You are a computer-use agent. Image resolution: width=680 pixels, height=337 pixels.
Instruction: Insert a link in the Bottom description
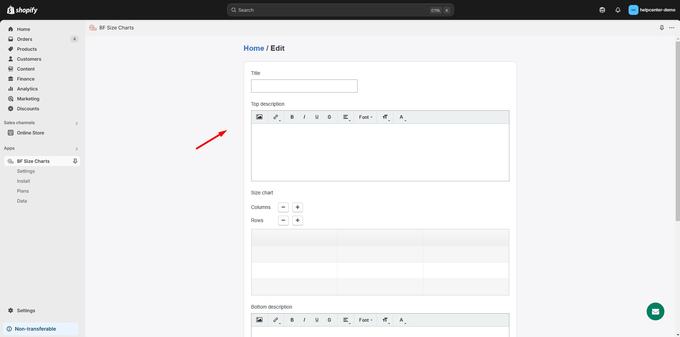coord(276,320)
